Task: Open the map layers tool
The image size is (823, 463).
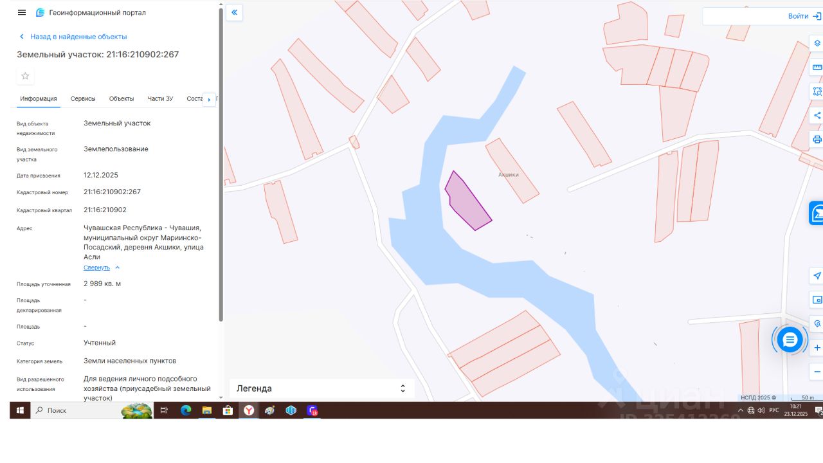Action: [817, 44]
